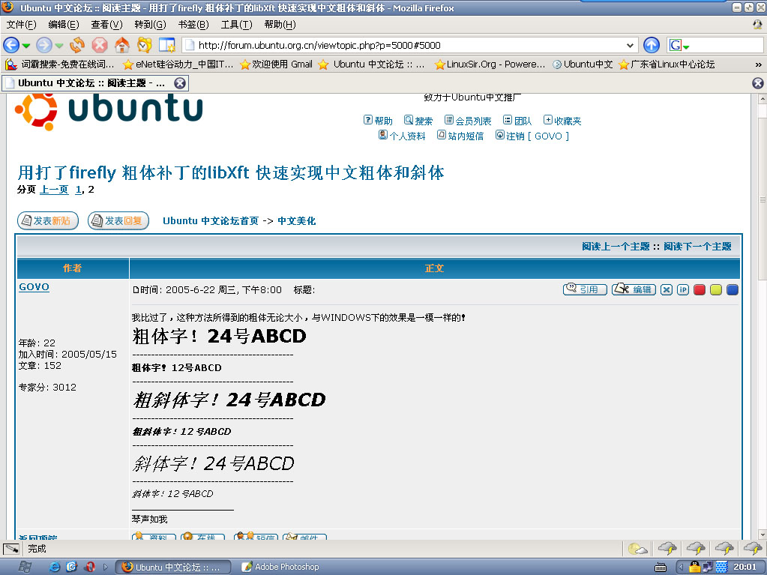Open the 转到(G) menu
Screen dimensions: 767x575
pyautogui.click(x=150, y=25)
